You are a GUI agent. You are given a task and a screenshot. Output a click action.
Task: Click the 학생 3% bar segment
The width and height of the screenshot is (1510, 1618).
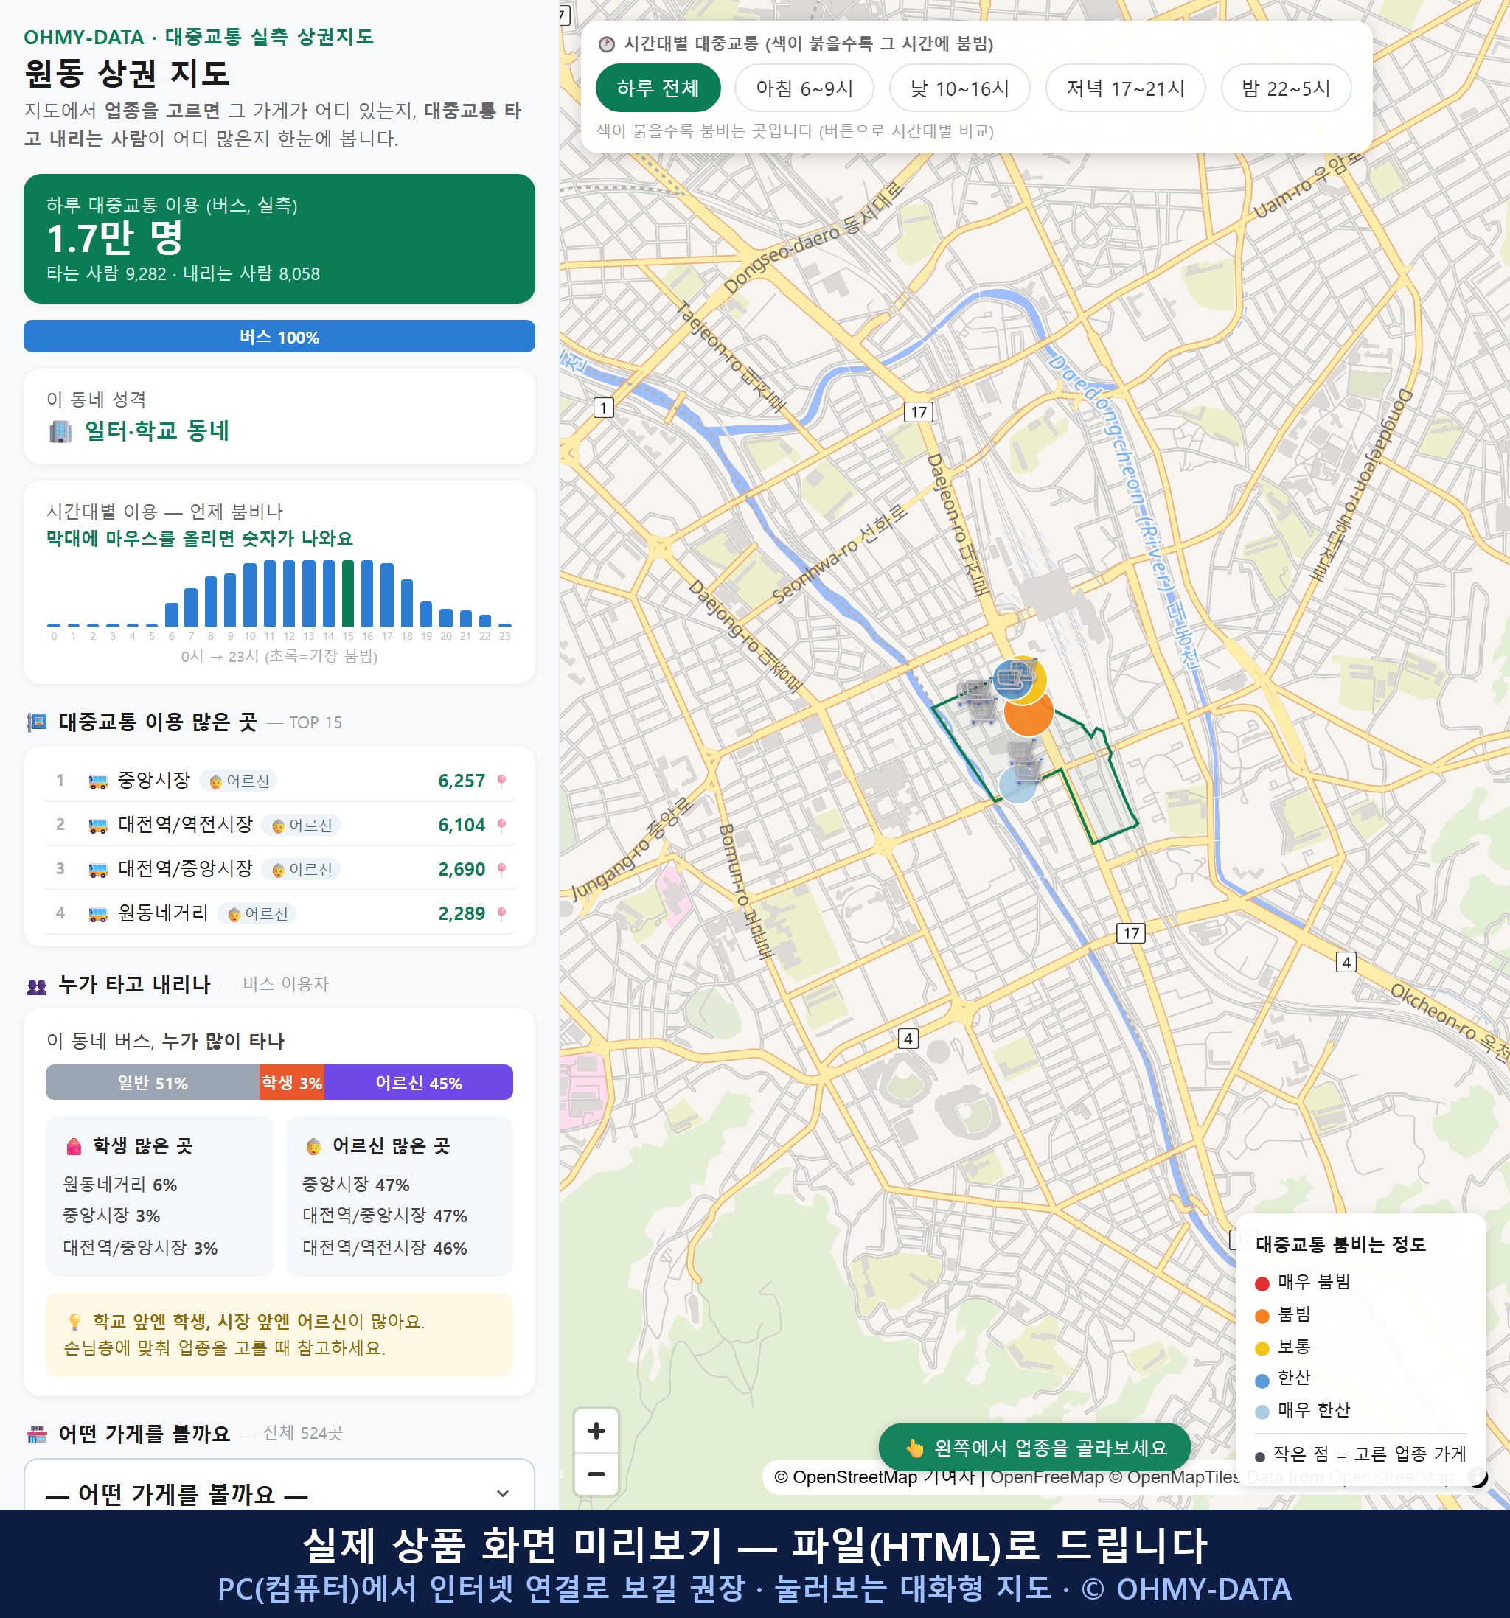coord(291,1082)
